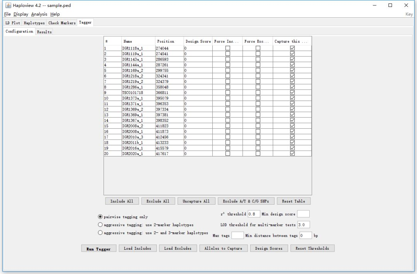Screen dimensions: 417x274
Task: Click Exclude A/T & C/G SNPs button
Action: click(246, 201)
